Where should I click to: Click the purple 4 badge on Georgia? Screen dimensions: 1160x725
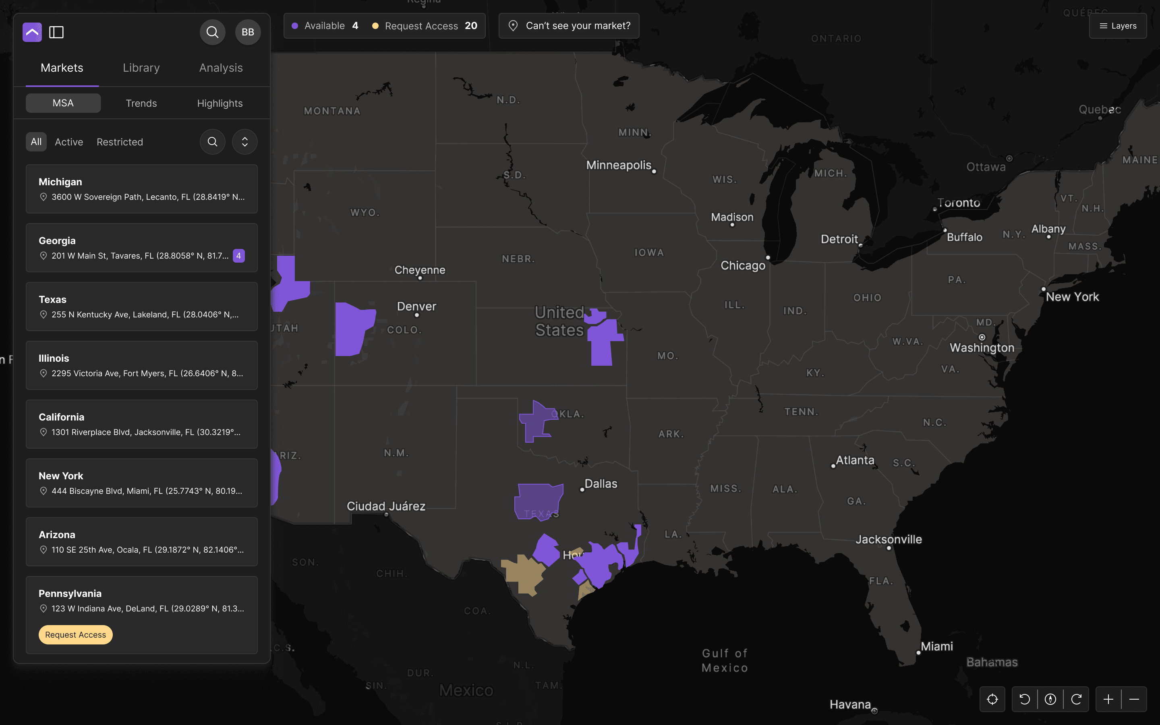[239, 256]
